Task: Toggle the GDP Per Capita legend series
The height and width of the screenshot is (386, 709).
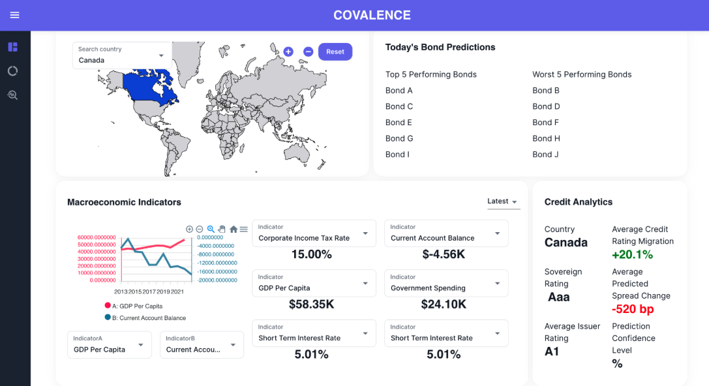Action: (x=134, y=306)
